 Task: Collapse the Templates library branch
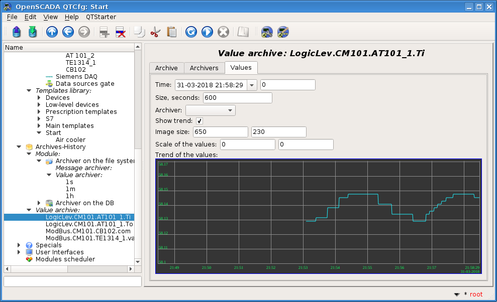tap(29, 90)
